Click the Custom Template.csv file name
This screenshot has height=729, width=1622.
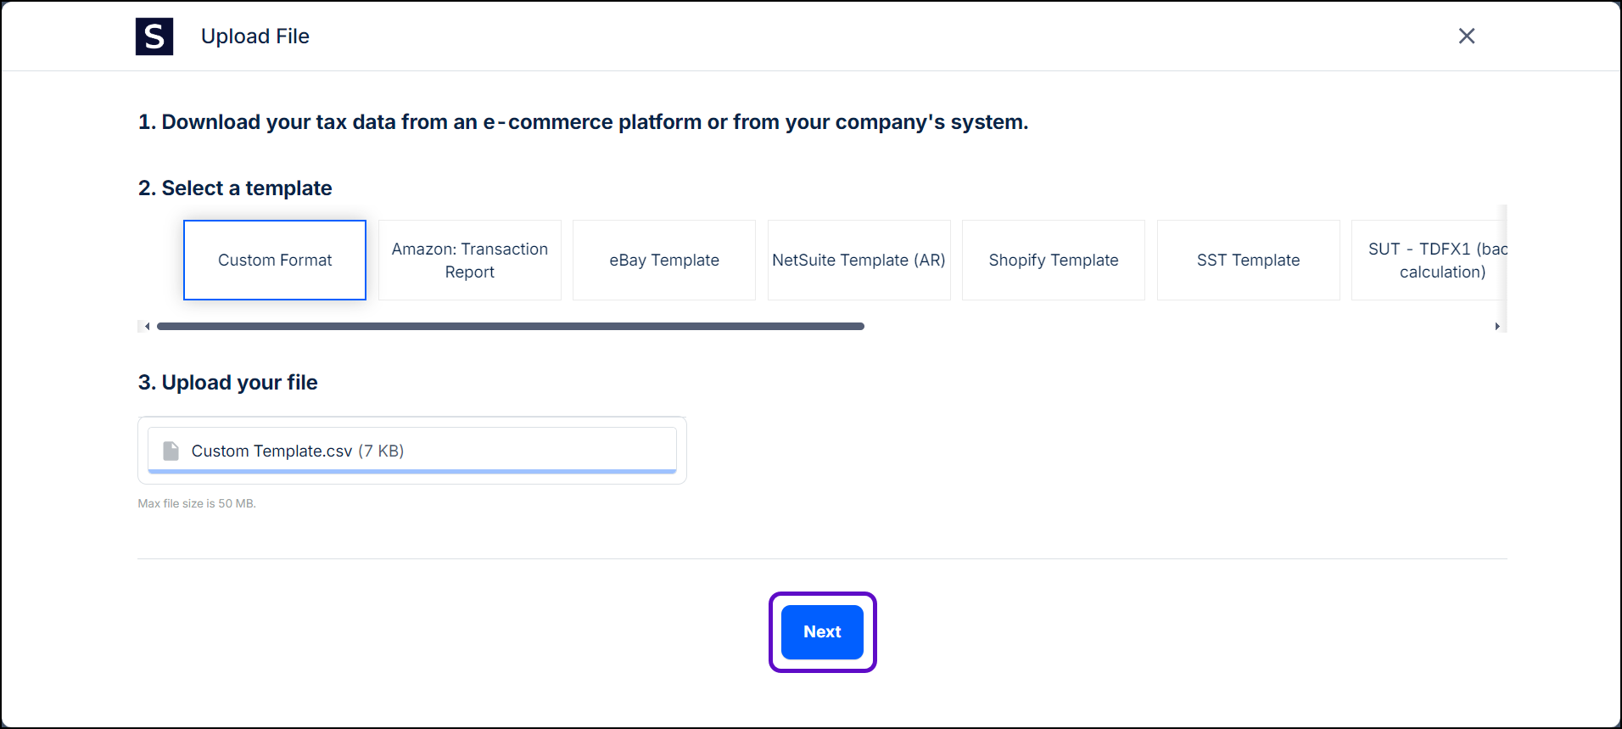271,451
